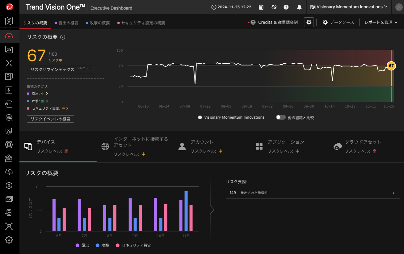
Task: Click the lightning bolt icon in sidebar
Action: (9, 90)
